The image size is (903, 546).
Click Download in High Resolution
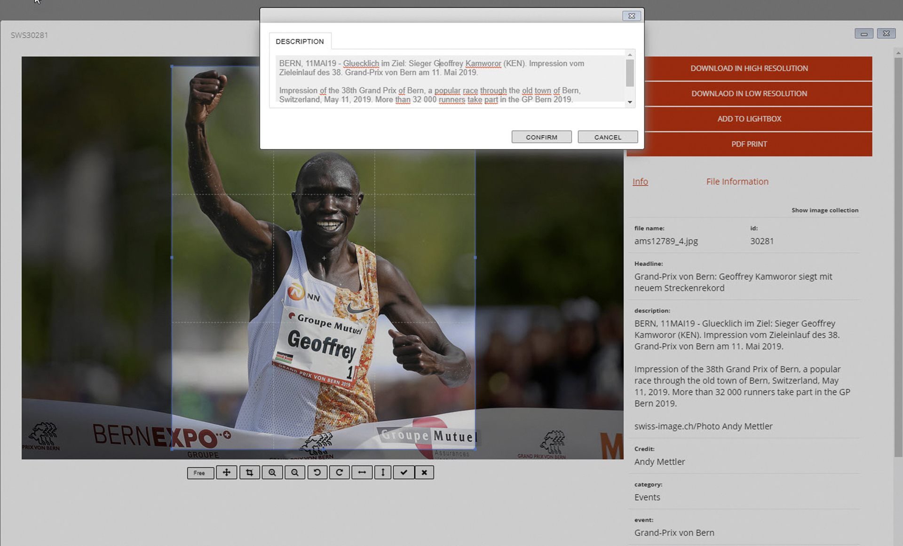(749, 69)
